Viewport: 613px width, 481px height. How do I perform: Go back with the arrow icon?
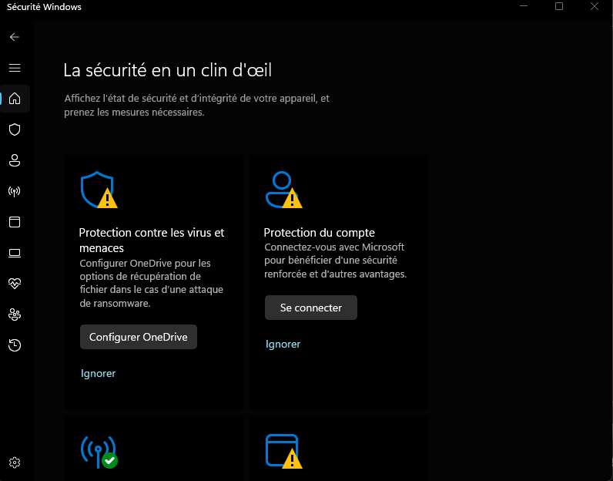(x=15, y=37)
